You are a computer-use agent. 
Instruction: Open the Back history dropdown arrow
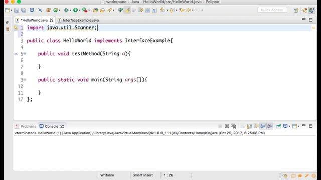[x=193, y=10]
